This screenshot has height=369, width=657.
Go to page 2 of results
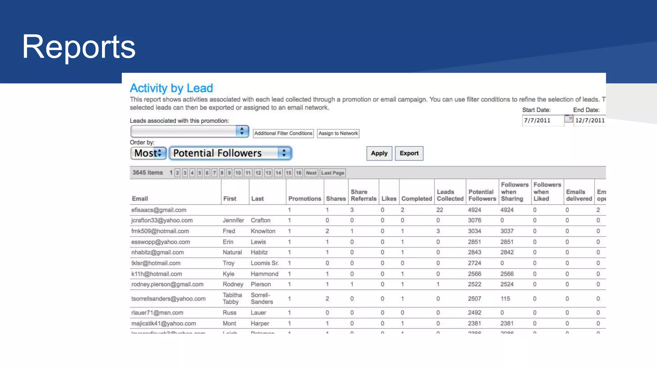point(177,173)
